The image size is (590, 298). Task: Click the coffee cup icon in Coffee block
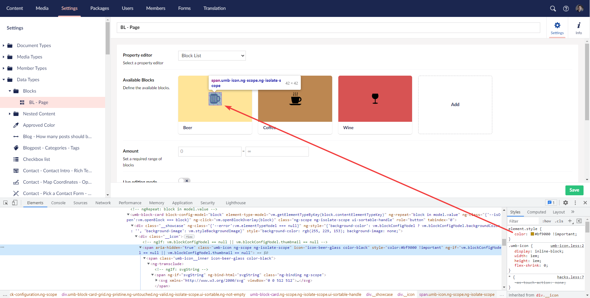click(x=295, y=99)
